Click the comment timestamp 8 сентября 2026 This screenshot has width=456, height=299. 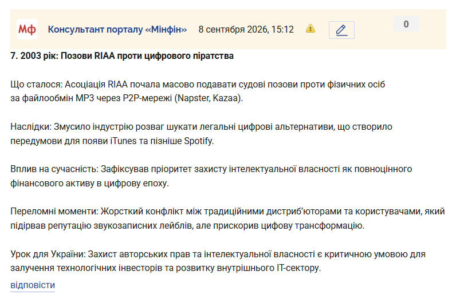[246, 29]
